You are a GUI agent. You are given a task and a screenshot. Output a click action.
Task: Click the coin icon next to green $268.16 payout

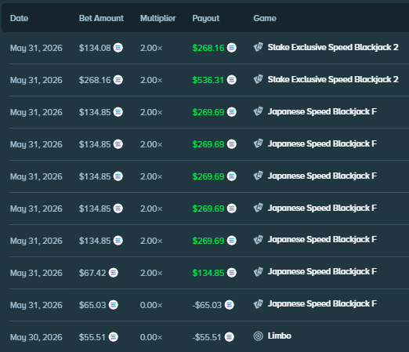231,48
